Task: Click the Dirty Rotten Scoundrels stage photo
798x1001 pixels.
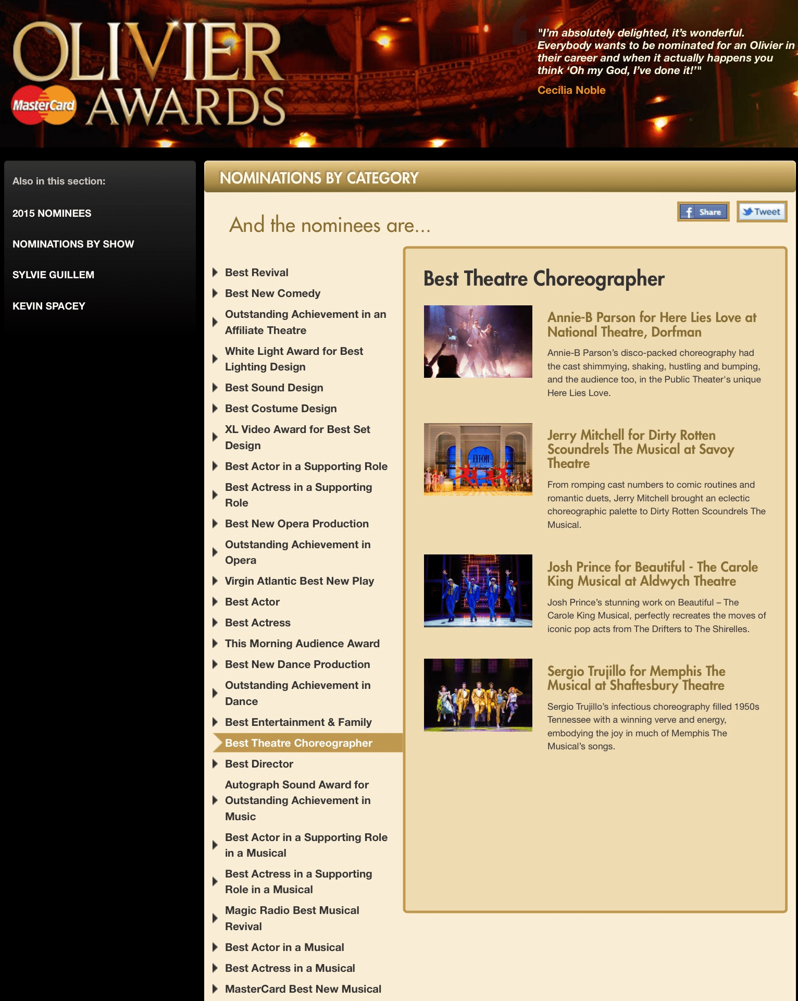Action: coord(478,459)
